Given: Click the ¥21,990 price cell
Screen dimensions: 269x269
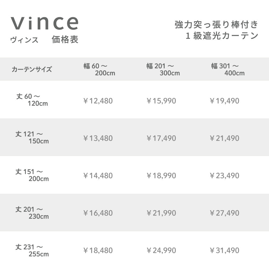Looking at the screenshot, I should coord(161,213).
